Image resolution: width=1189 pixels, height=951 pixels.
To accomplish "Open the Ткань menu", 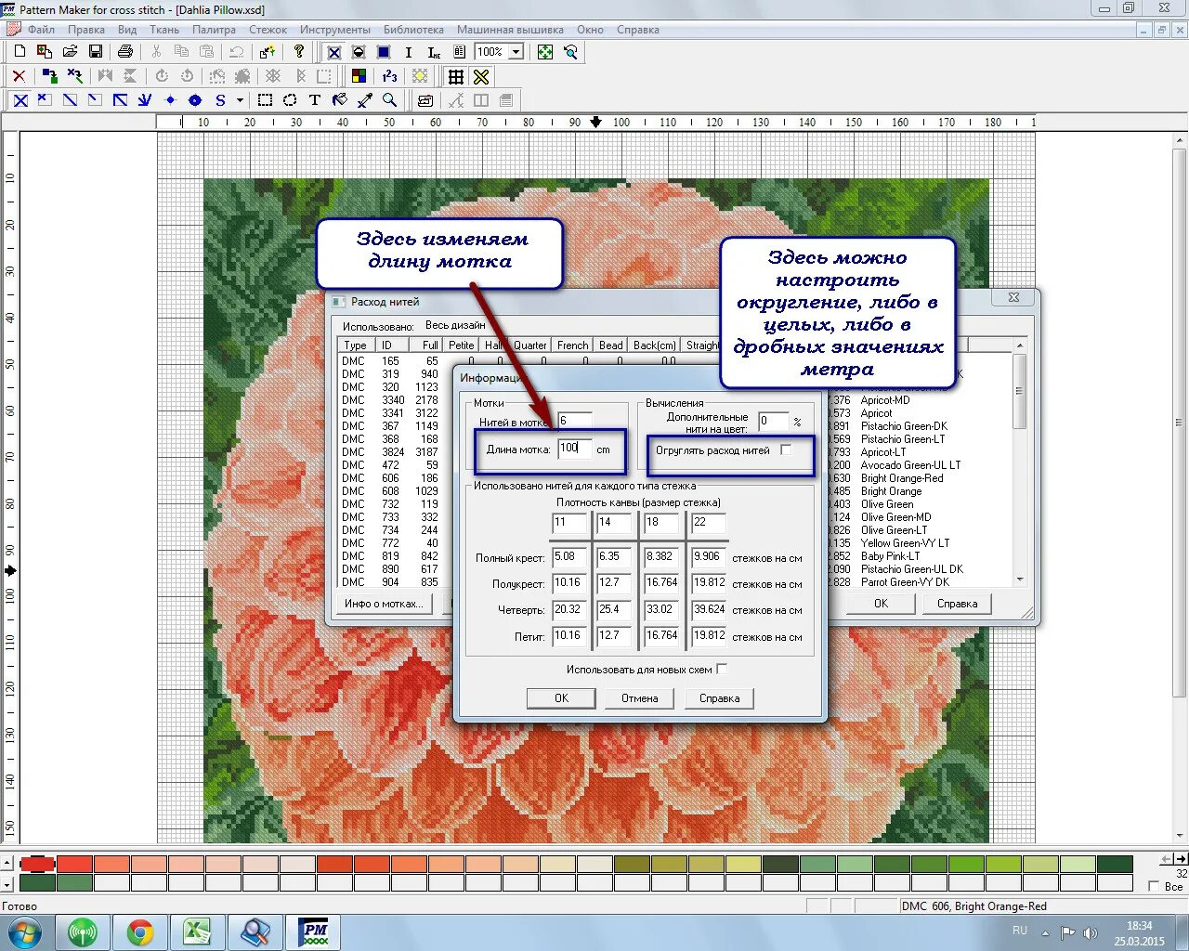I will pyautogui.click(x=164, y=30).
